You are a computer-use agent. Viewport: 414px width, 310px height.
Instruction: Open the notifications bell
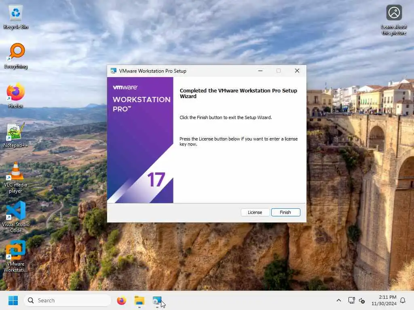coord(403,300)
